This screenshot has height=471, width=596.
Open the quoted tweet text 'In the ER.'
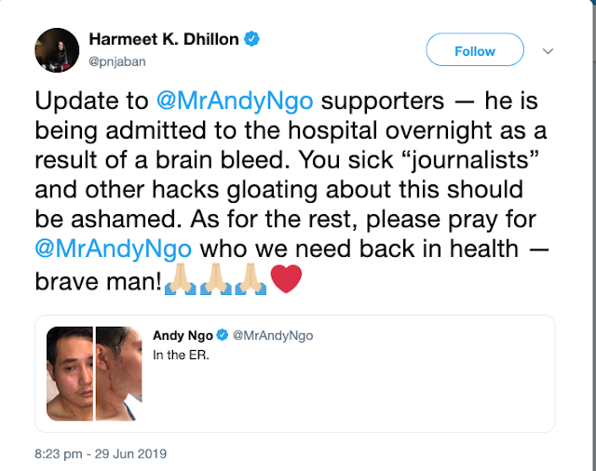181,356
